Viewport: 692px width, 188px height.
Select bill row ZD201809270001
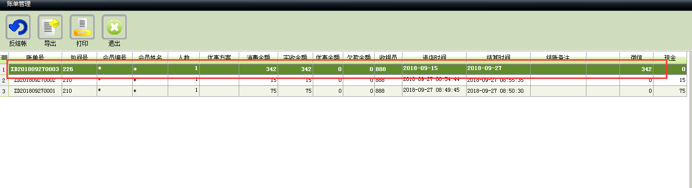tap(347, 91)
